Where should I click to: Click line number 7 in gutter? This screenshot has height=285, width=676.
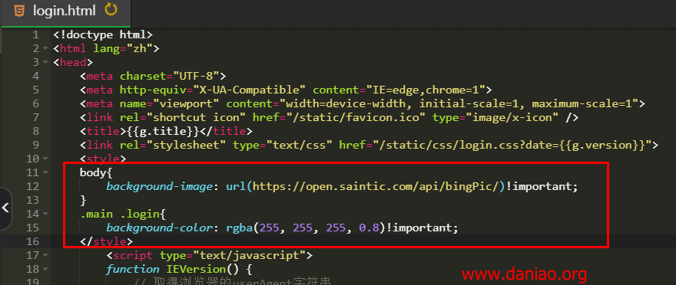pos(35,117)
